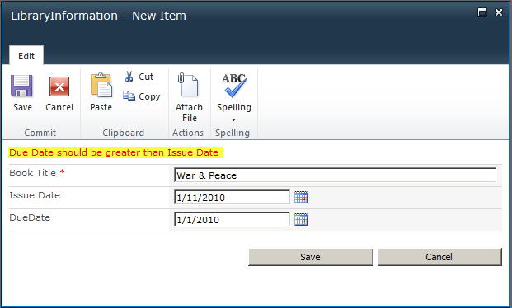Click the bottom Cancel button
This screenshot has height=308, width=512.
439,257
